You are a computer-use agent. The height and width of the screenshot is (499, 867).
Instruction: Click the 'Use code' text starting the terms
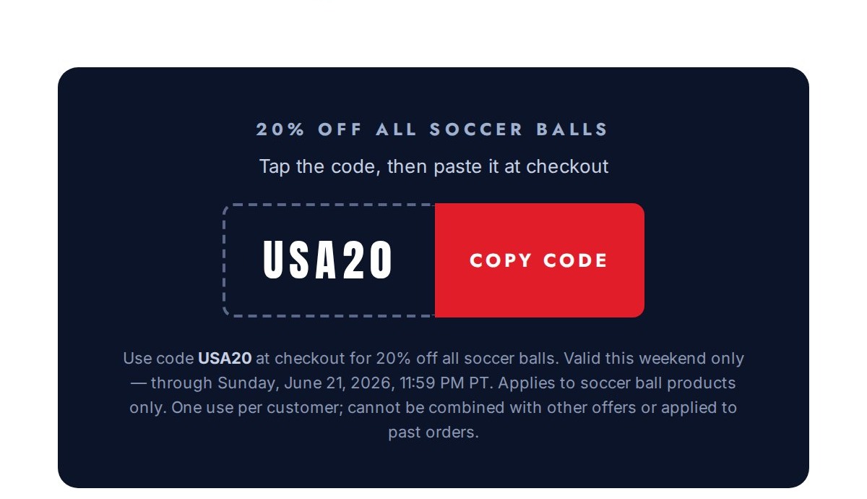tap(158, 358)
